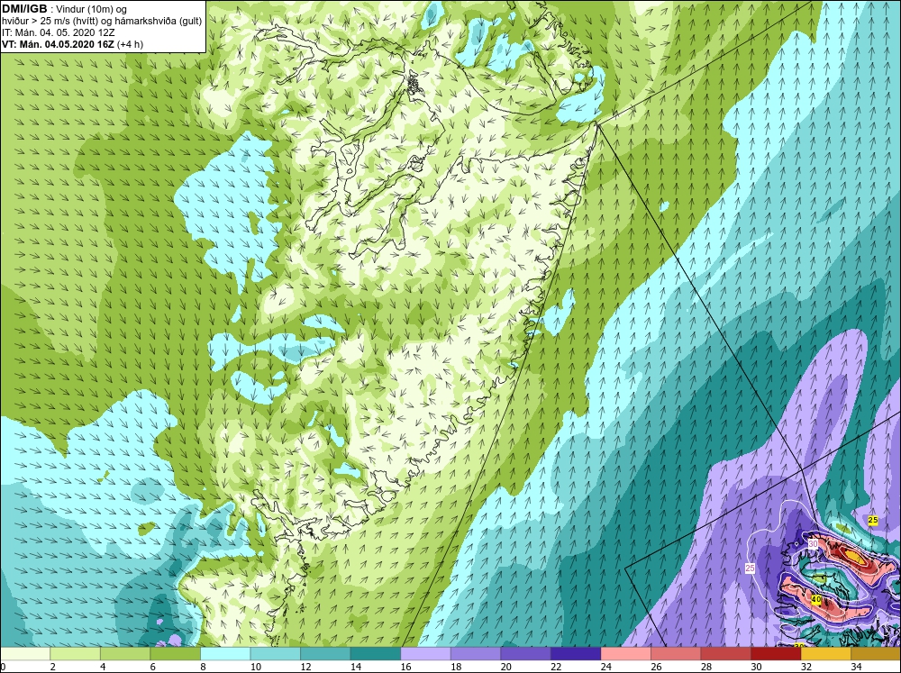Click the 26–28 m/s salmon legend swatch

(675, 653)
